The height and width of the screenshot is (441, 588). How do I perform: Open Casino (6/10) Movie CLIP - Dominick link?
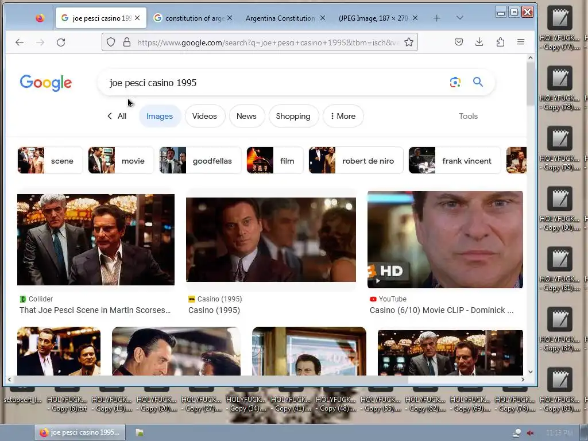(x=442, y=310)
